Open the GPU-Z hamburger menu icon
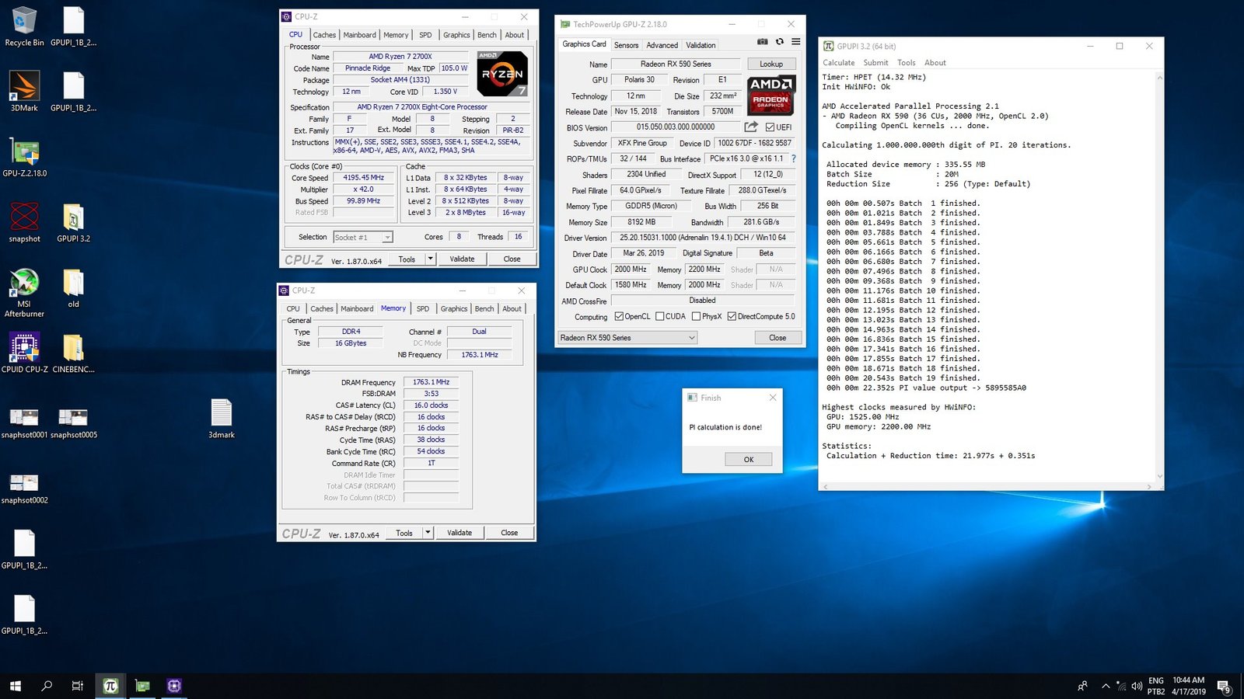The image size is (1244, 699). tap(795, 42)
